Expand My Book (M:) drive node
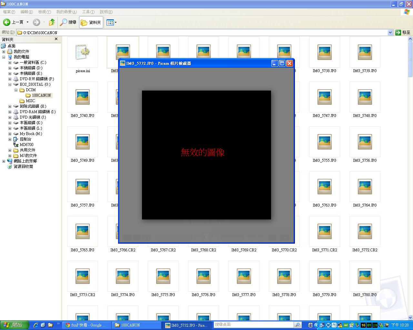The width and height of the screenshot is (413, 330). (x=10, y=134)
